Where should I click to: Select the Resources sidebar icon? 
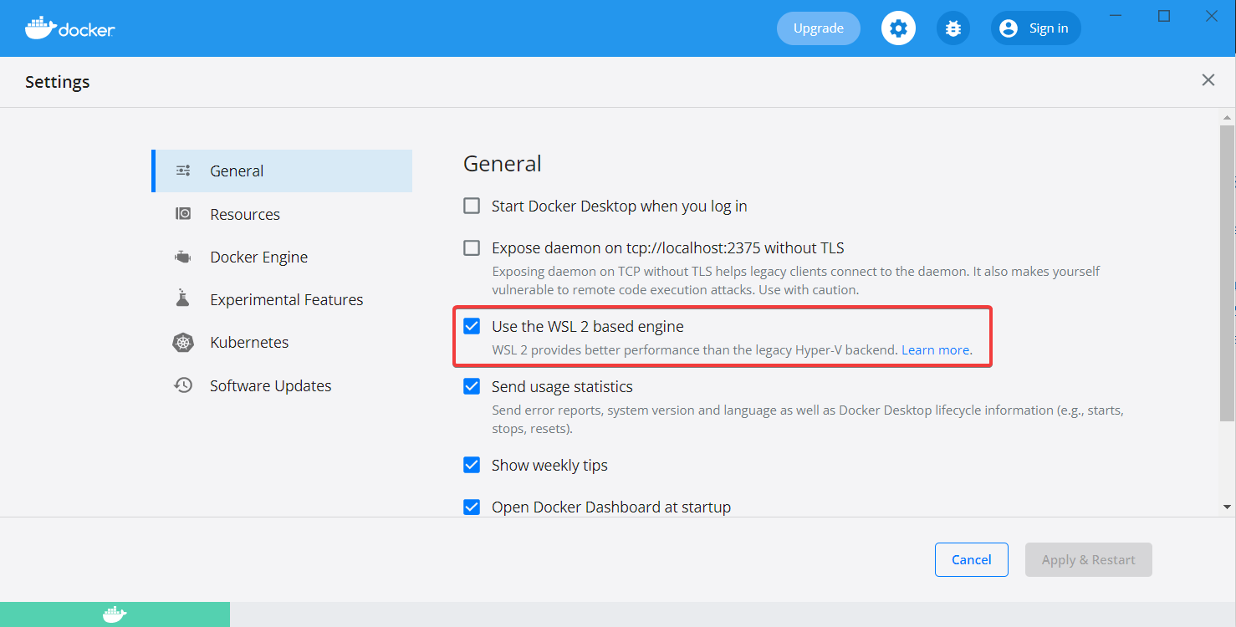pos(182,213)
